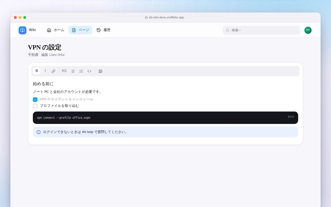Screen dimensions: 331x207
Task: Click the VPN の設定 page title
Action: (45, 47)
